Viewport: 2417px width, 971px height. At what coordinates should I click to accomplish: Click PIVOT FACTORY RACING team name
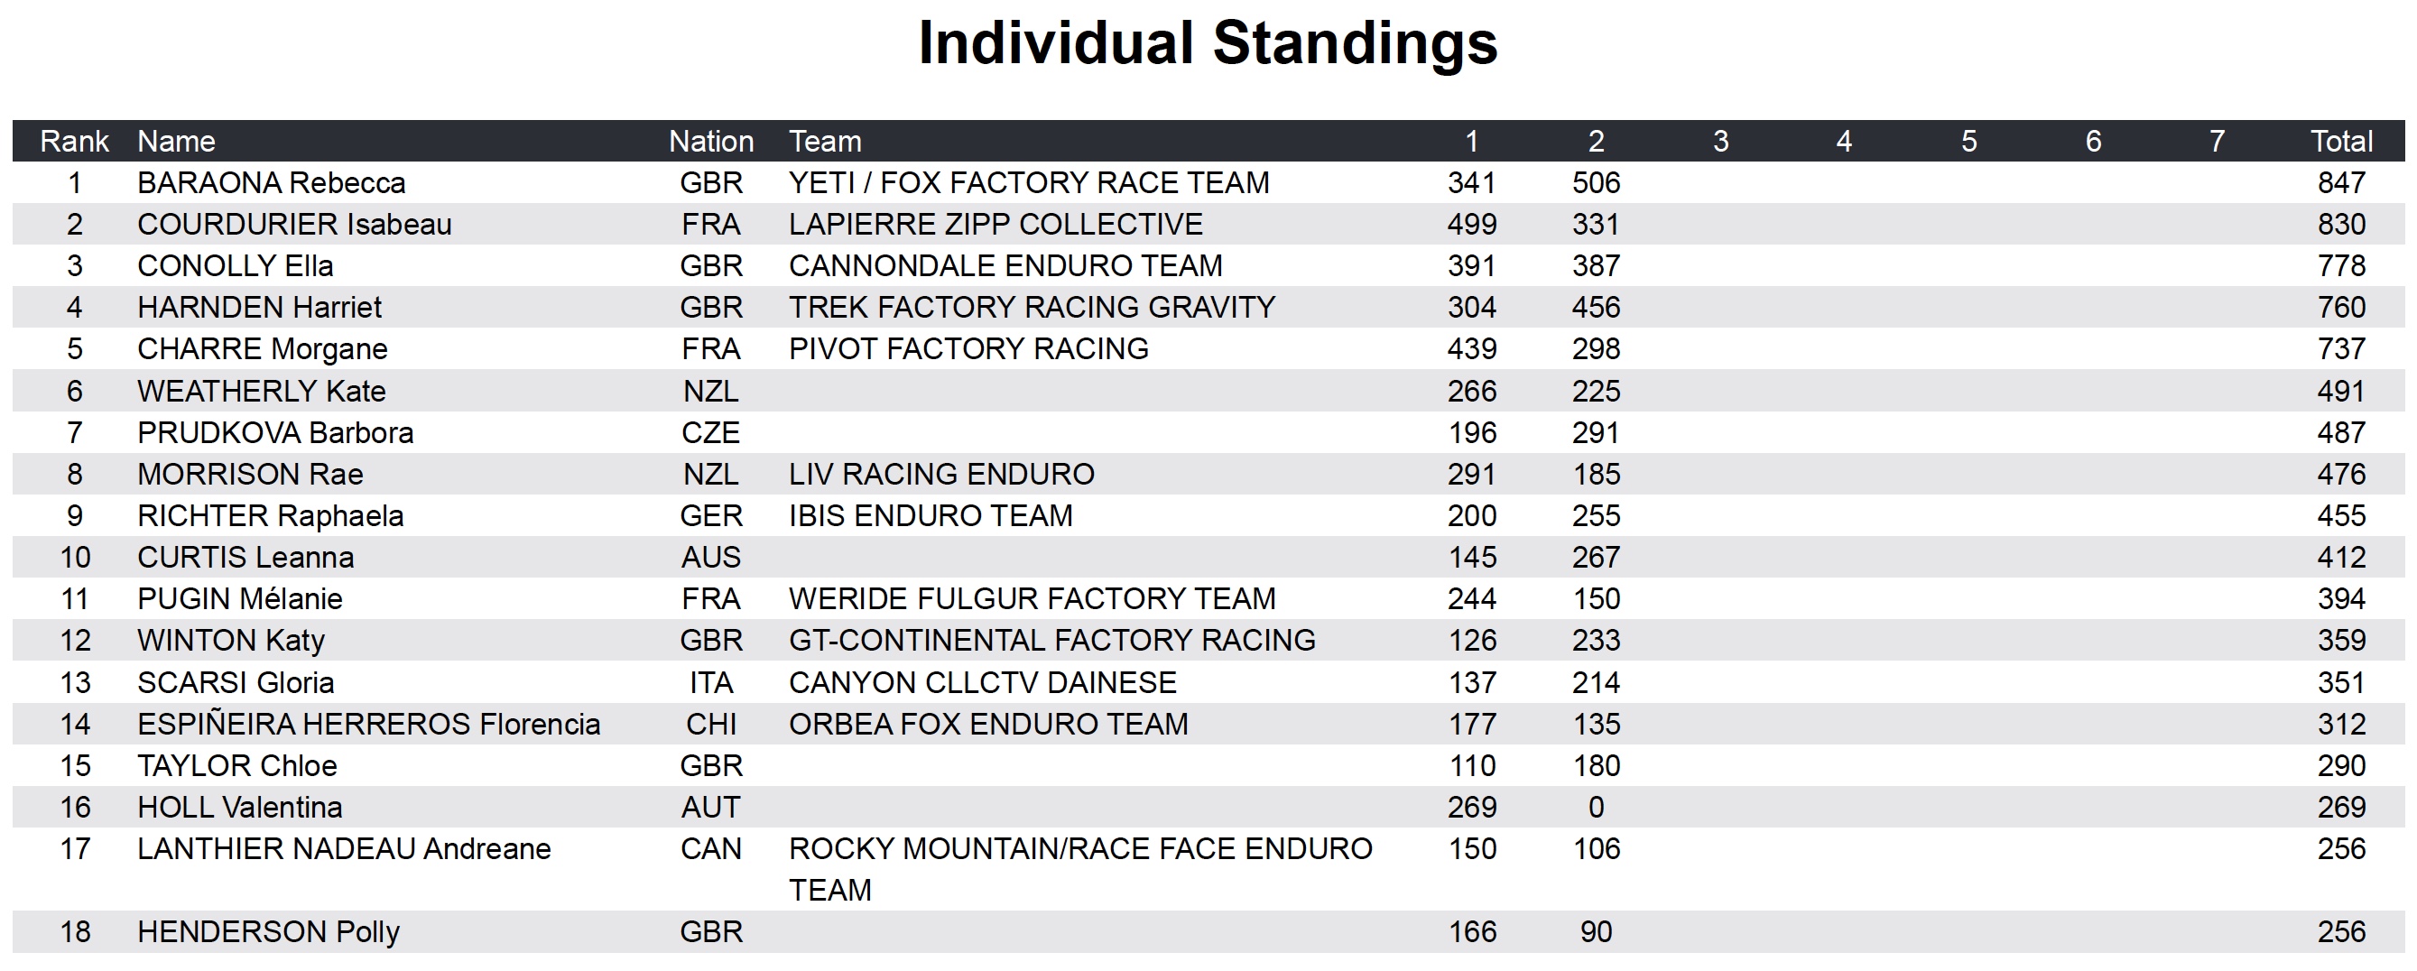pyautogui.click(x=968, y=349)
